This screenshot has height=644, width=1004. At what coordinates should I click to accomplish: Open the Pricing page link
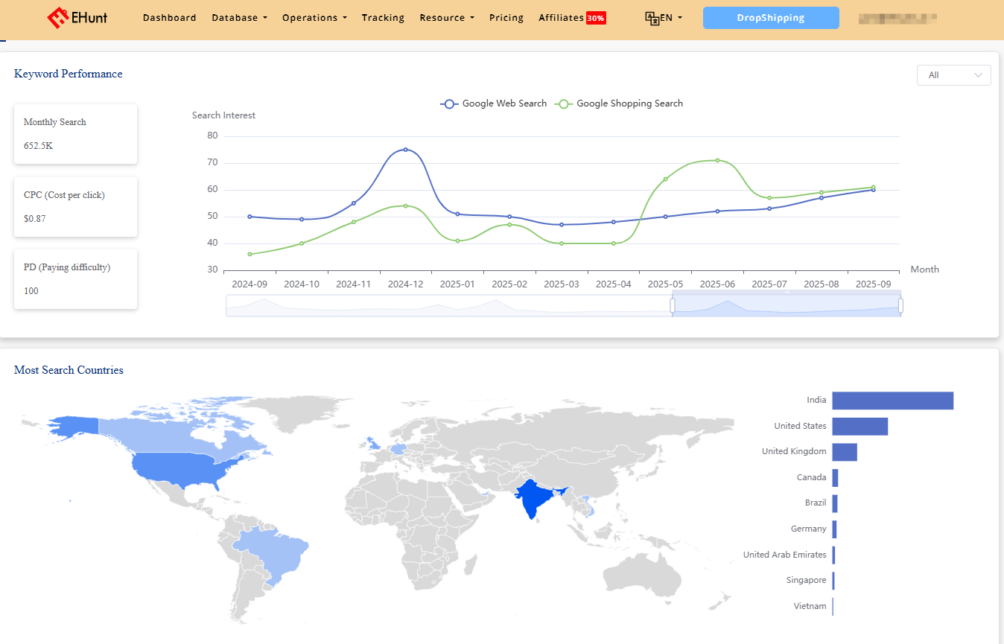click(506, 17)
